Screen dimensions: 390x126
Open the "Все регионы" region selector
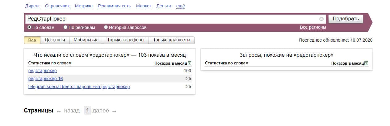point(313,27)
